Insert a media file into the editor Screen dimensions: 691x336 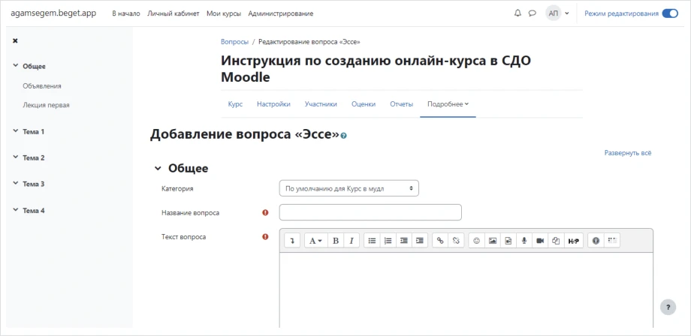[x=508, y=241]
